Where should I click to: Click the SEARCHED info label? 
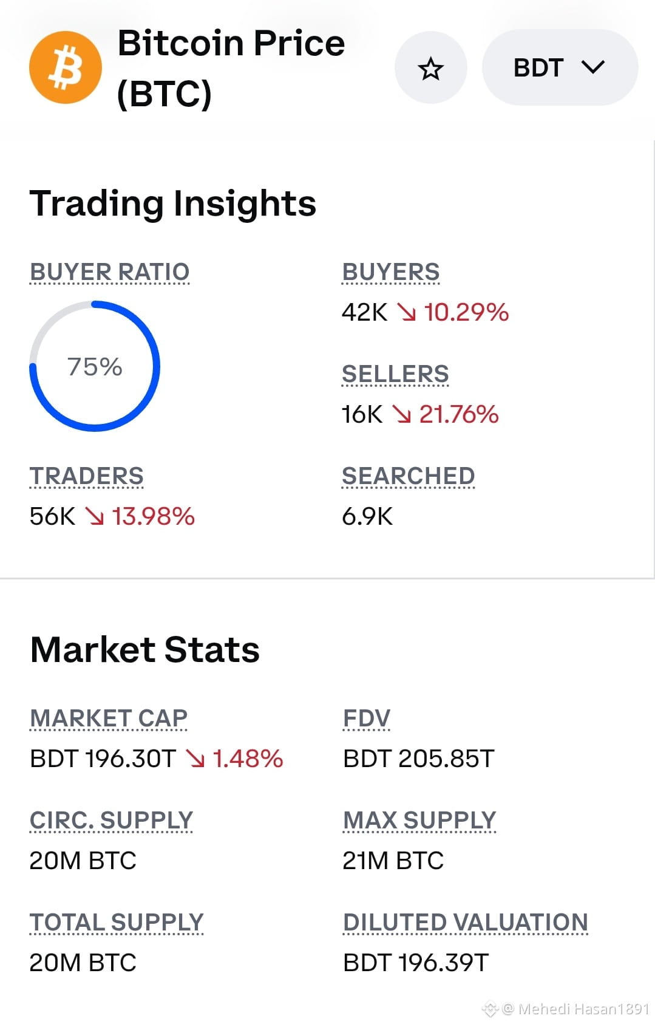click(x=409, y=476)
